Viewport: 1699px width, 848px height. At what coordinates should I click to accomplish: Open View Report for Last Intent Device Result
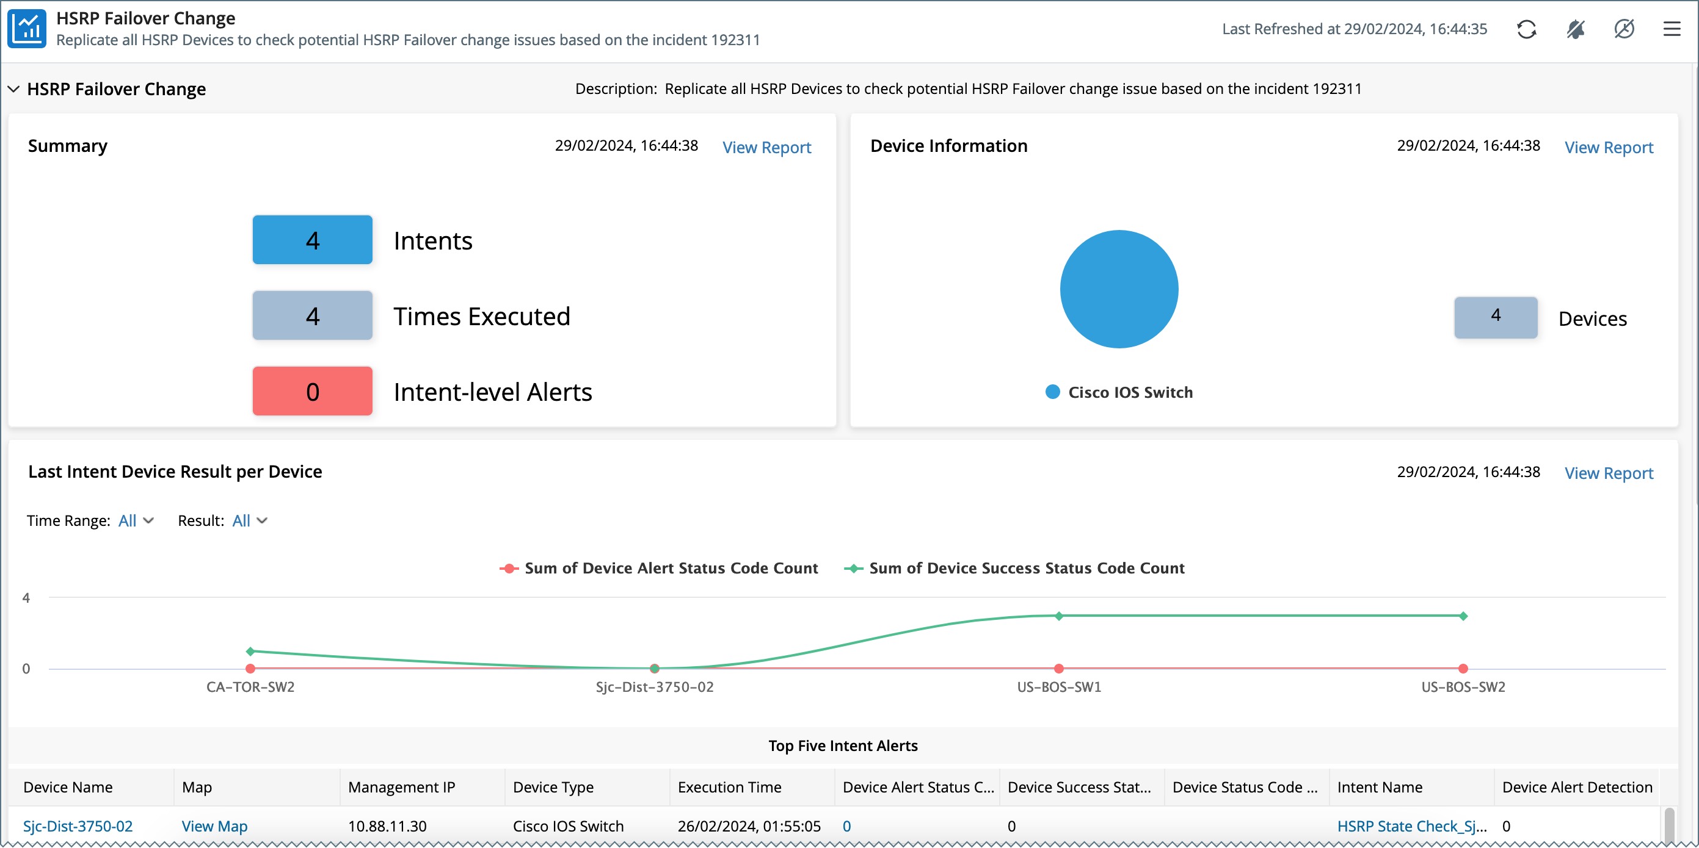coord(1609,473)
